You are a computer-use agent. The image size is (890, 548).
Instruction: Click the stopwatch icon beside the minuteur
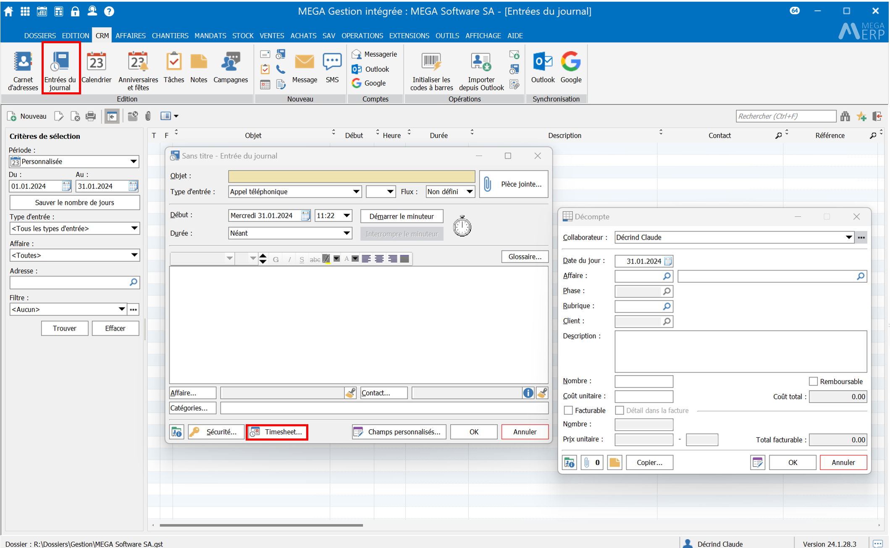coord(462,226)
